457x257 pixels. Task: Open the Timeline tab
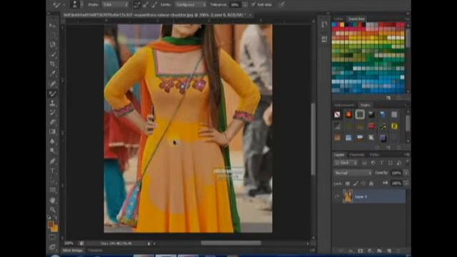click(95, 251)
